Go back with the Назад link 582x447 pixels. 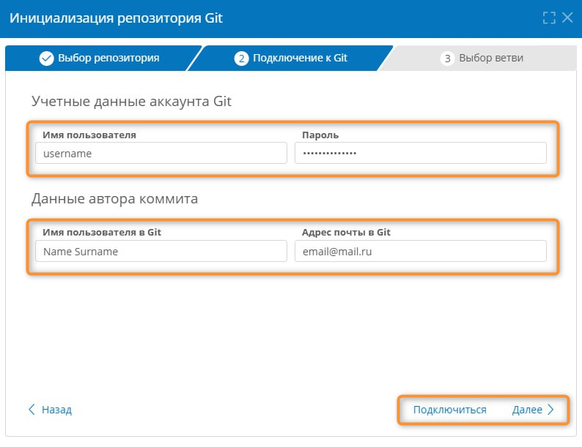point(50,410)
